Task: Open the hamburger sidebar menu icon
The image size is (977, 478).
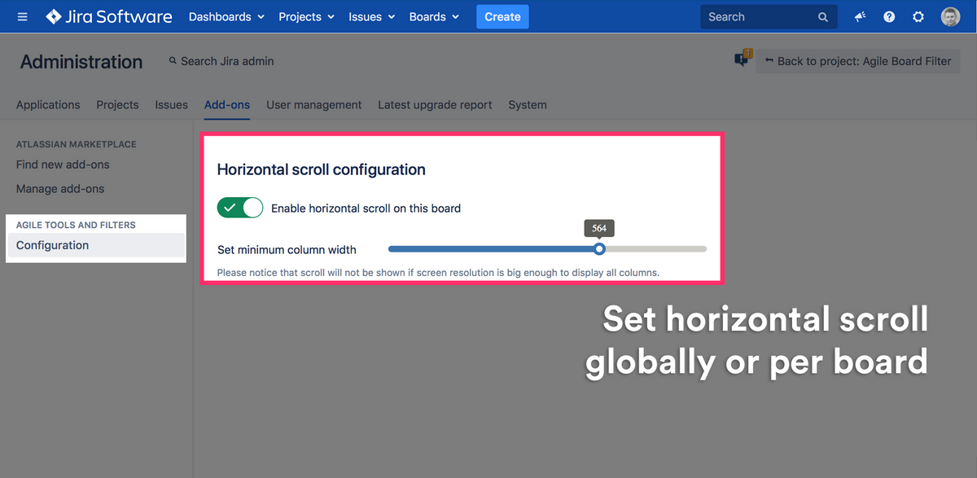Action: (x=22, y=17)
